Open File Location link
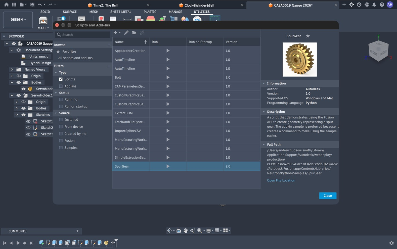397x249 pixels. coord(281,180)
